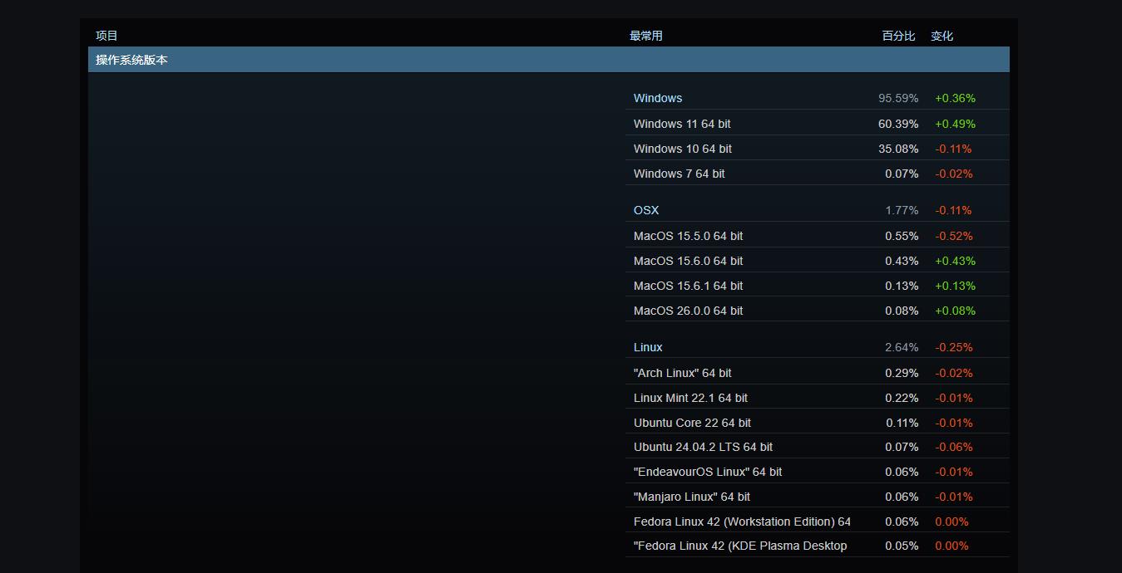Image resolution: width=1122 pixels, height=573 pixels.
Task: Click the "Manjaro Linux" 64 bit entry
Action: (692, 497)
